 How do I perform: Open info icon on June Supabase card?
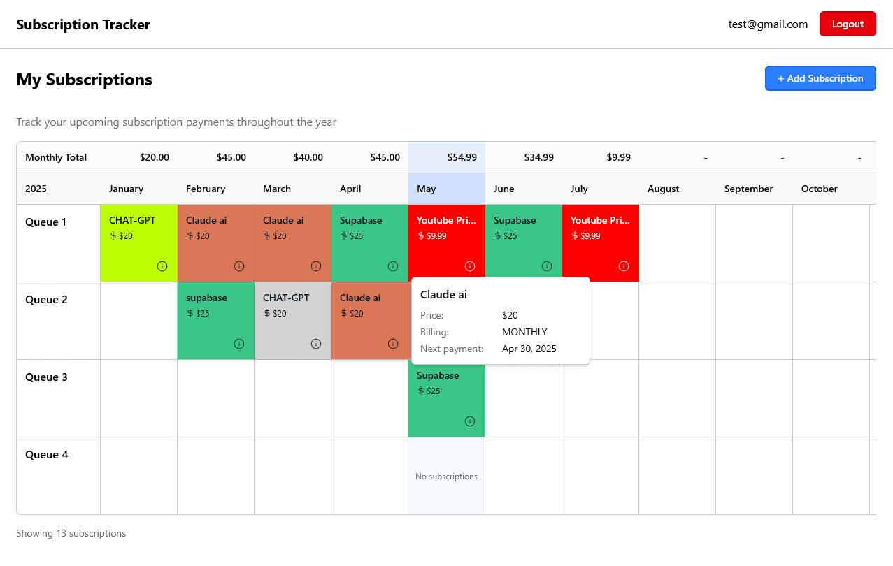[x=547, y=266]
